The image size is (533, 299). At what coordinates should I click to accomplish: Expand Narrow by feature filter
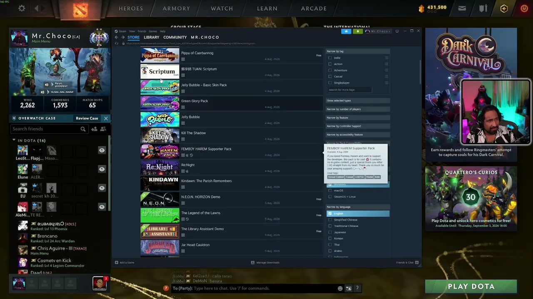tap(358, 118)
